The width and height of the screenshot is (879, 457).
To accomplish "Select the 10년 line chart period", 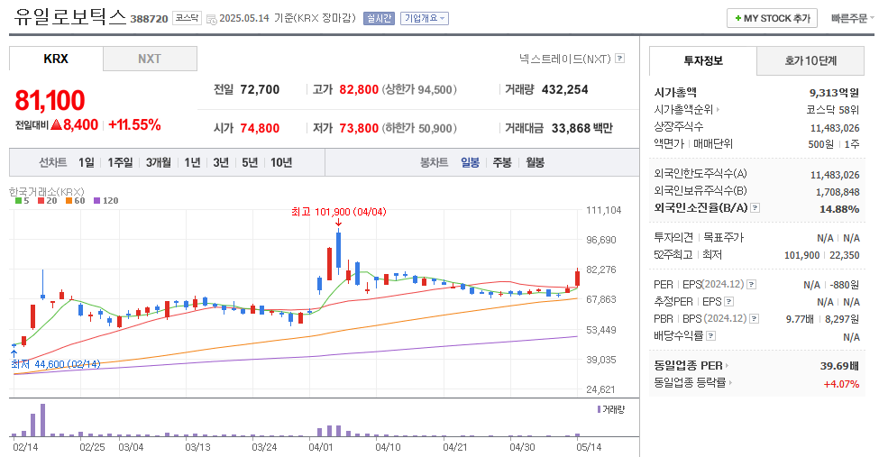I will (281, 162).
